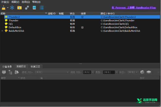Switch to the 恢复日志 tab
This screenshot has width=161, height=107.
pyautogui.click(x=35, y=67)
